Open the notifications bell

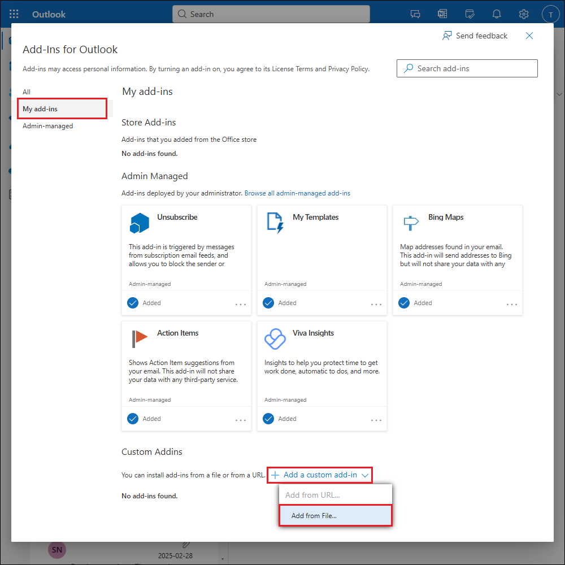coord(497,14)
